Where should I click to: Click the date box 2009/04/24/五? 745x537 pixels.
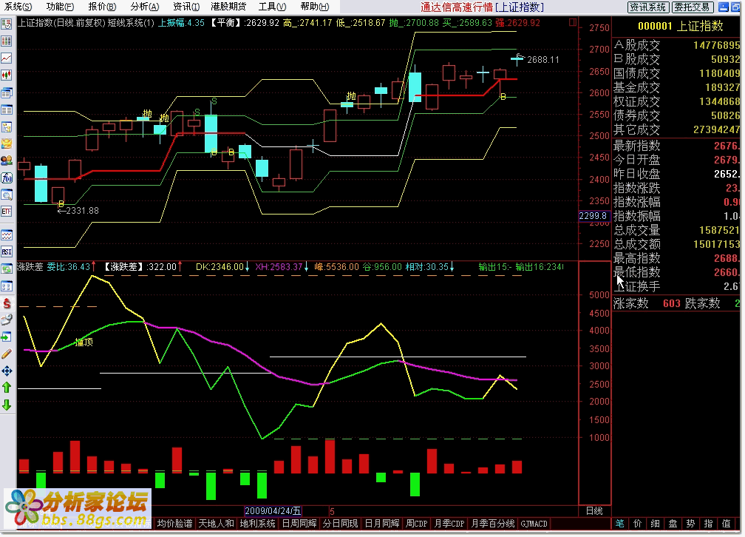coord(273,511)
